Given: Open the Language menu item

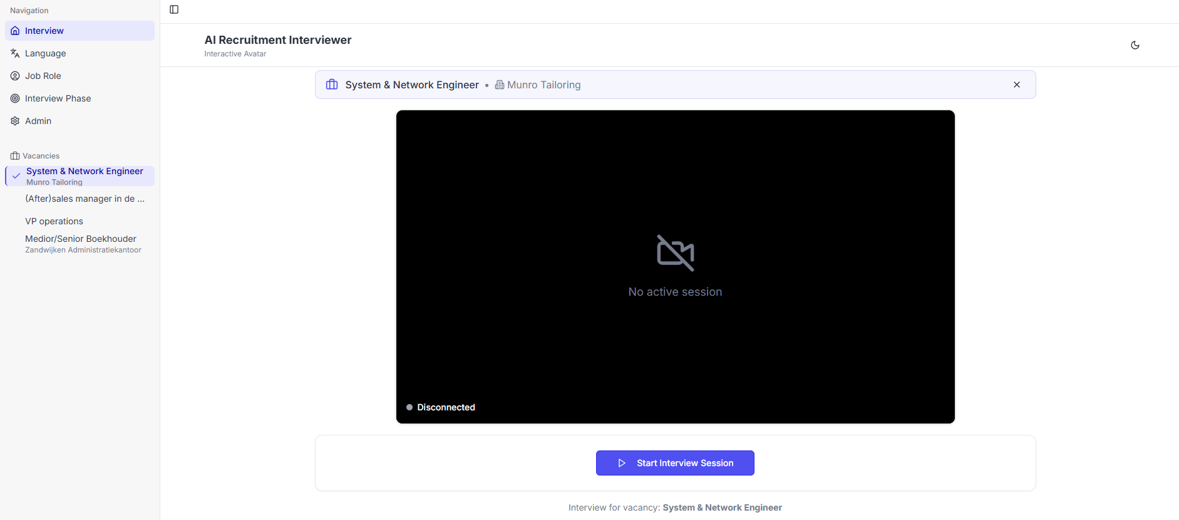Looking at the screenshot, I should point(45,53).
